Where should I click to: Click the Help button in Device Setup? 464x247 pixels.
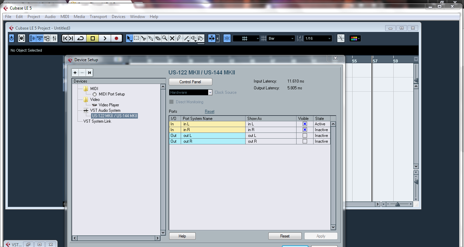click(x=182, y=236)
